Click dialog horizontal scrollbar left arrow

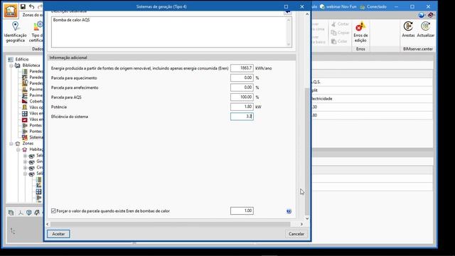click(48, 224)
